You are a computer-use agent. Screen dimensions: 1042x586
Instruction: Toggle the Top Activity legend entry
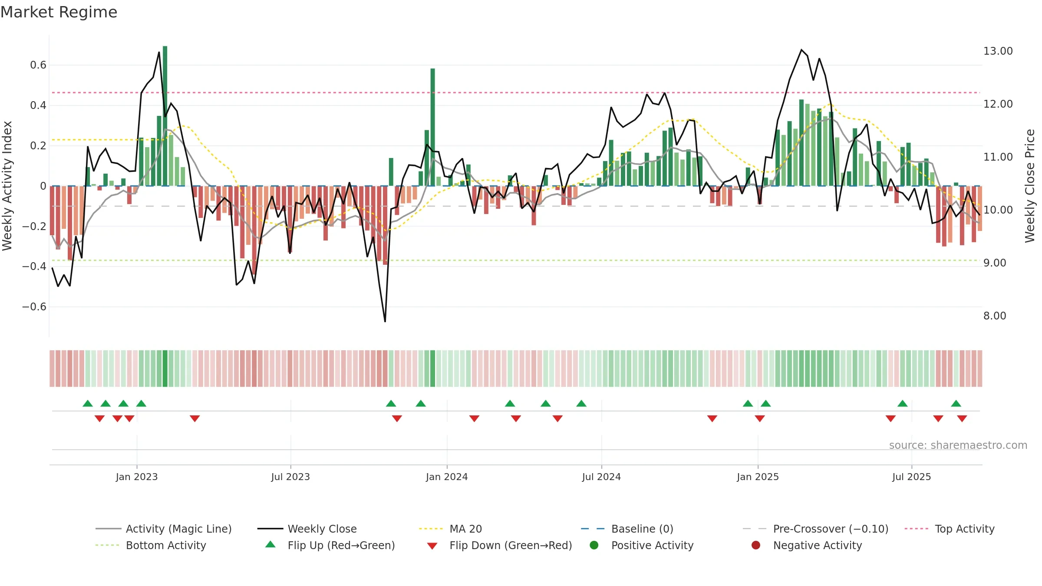coord(950,529)
